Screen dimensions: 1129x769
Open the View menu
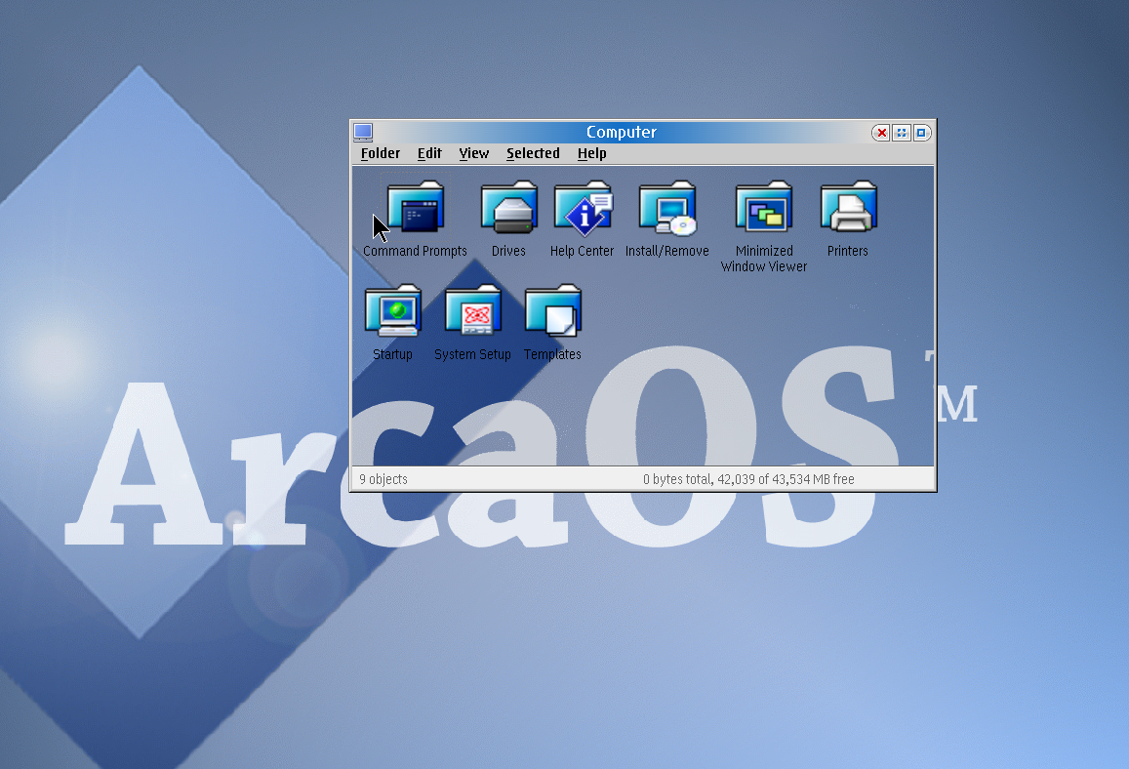click(474, 153)
